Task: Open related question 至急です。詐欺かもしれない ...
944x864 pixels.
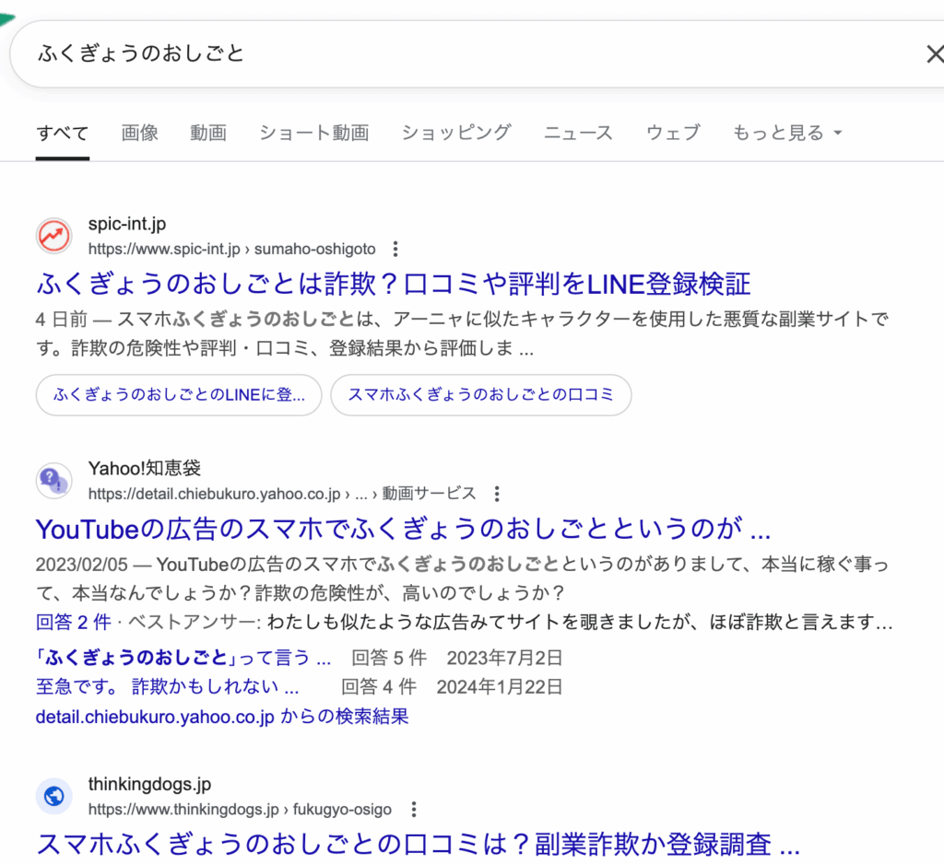Action: tap(168, 686)
